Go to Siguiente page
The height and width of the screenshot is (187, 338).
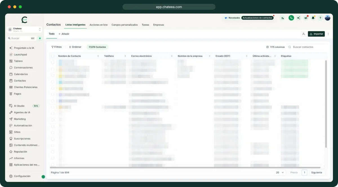(317, 172)
